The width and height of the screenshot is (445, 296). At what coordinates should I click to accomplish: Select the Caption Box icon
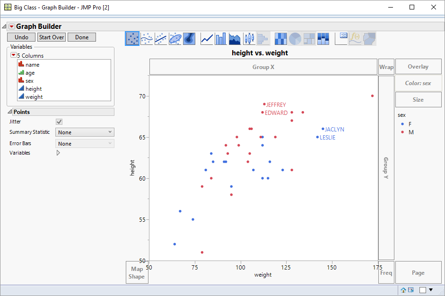click(x=341, y=38)
